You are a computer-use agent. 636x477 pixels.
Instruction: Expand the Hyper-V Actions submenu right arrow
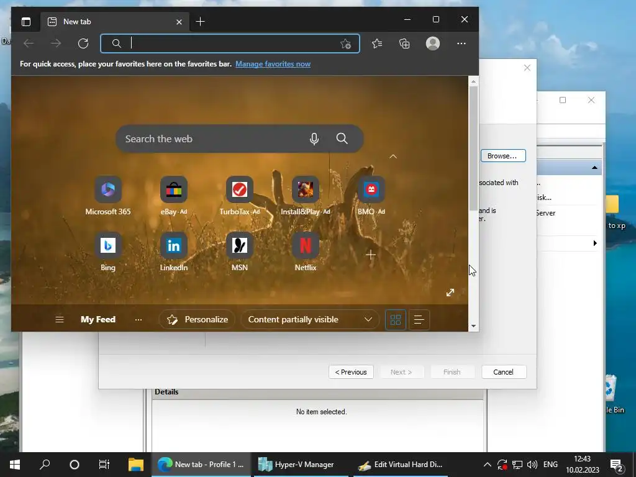595,243
